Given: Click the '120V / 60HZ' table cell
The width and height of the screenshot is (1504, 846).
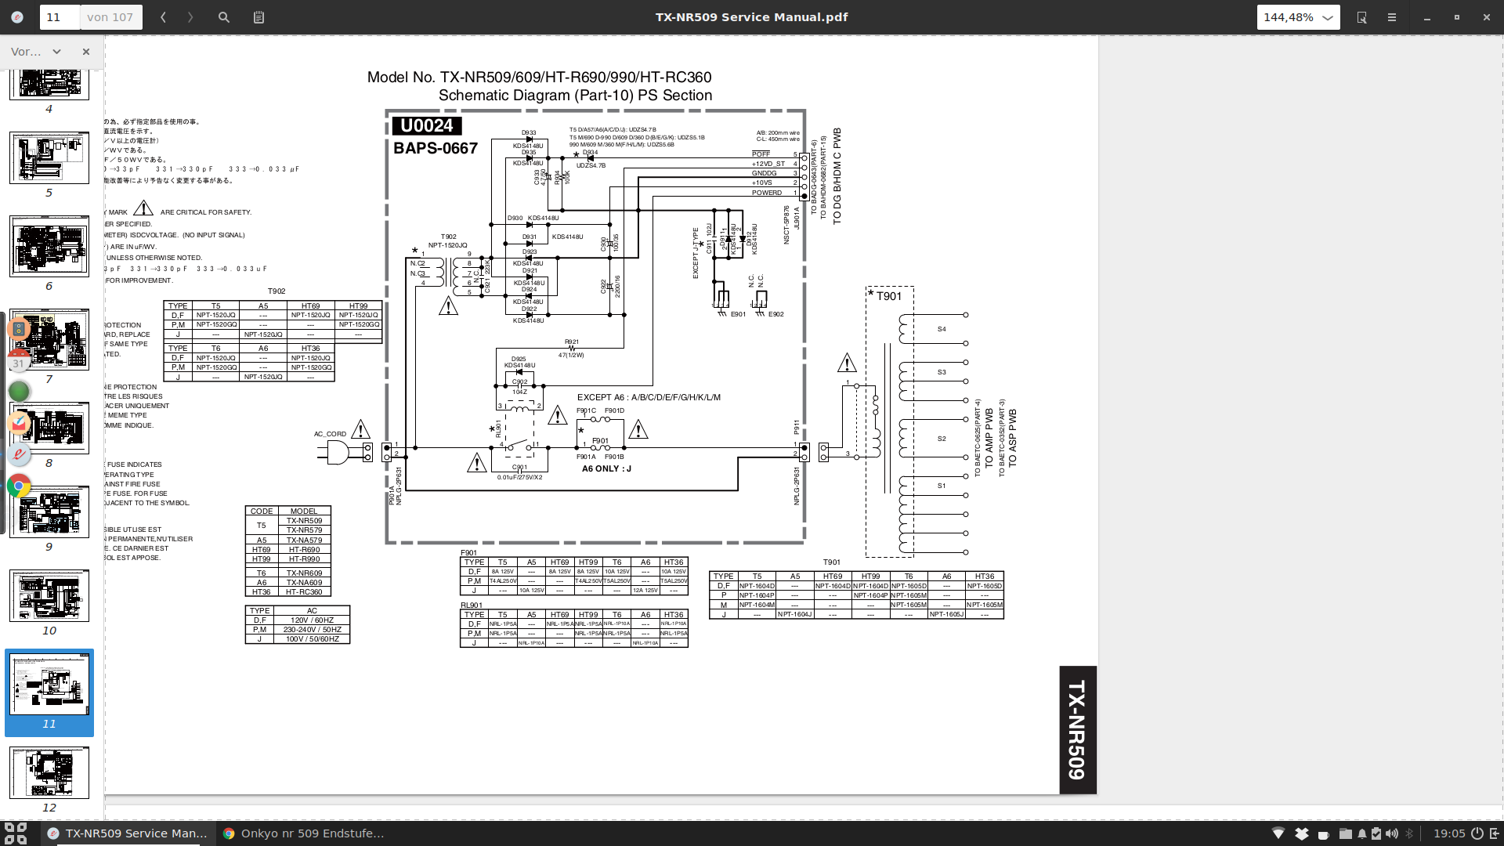Looking at the screenshot, I should 312,620.
